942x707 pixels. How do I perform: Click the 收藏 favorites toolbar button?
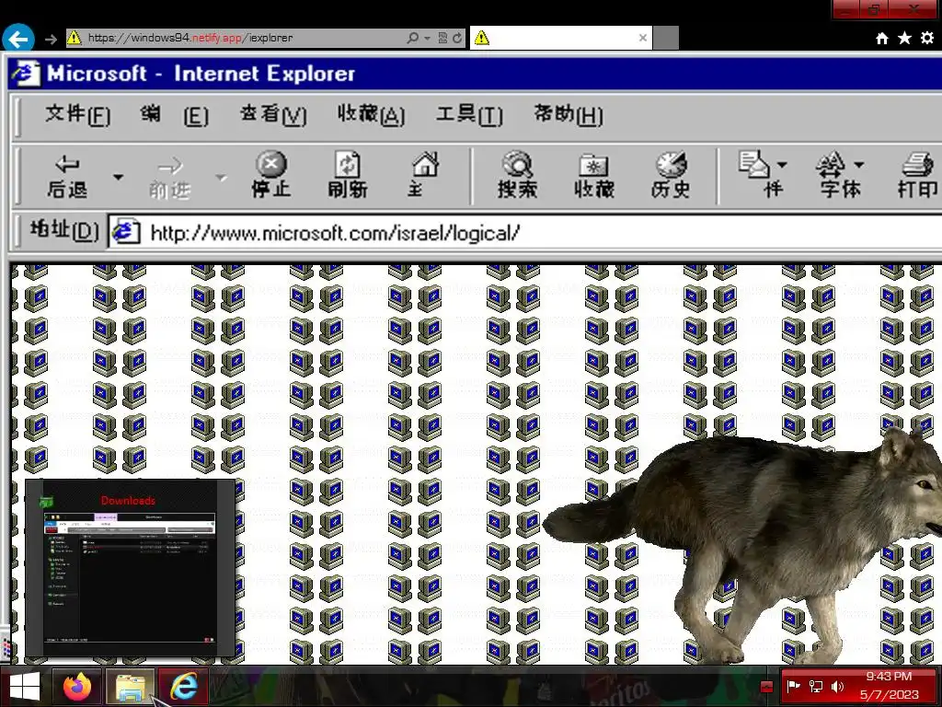[593, 176]
